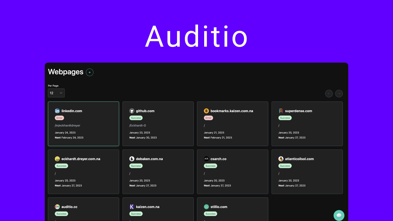Open the debaken.com.na title
This screenshot has width=393, height=221.
point(150,159)
